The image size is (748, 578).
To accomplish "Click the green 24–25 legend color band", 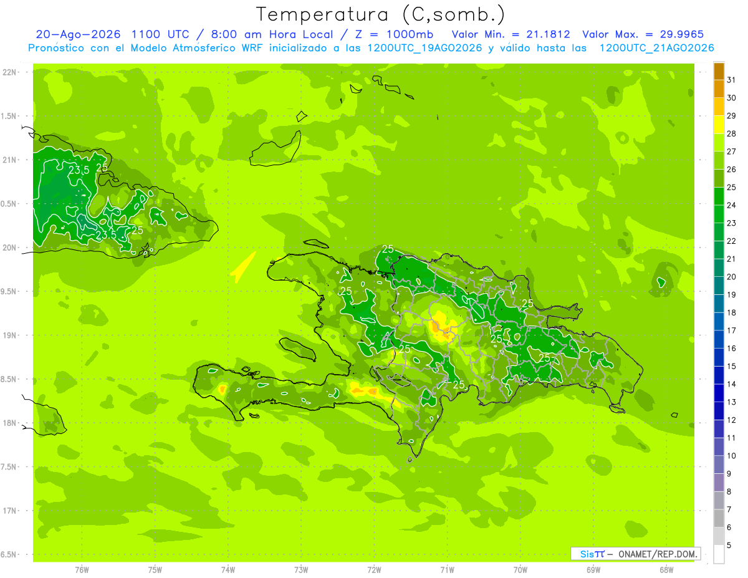I will point(719,196).
